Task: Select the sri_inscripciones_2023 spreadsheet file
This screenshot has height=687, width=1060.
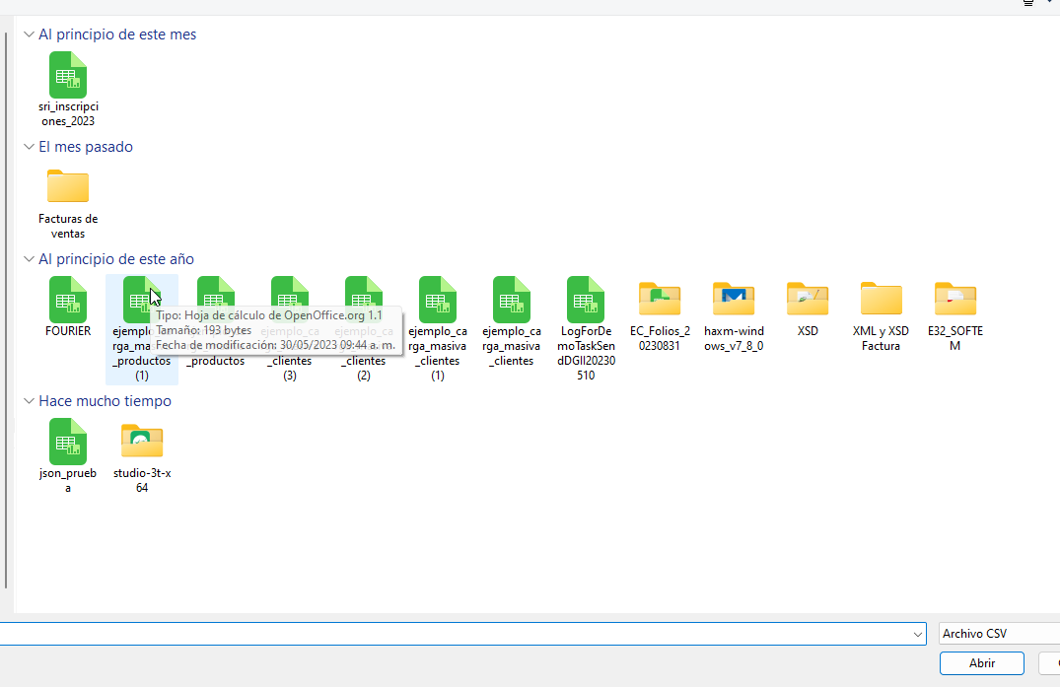Action: pyautogui.click(x=68, y=76)
